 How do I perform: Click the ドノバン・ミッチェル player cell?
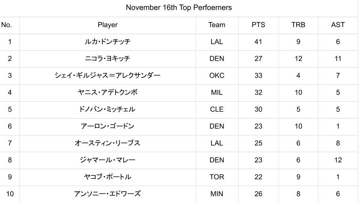(x=108, y=109)
